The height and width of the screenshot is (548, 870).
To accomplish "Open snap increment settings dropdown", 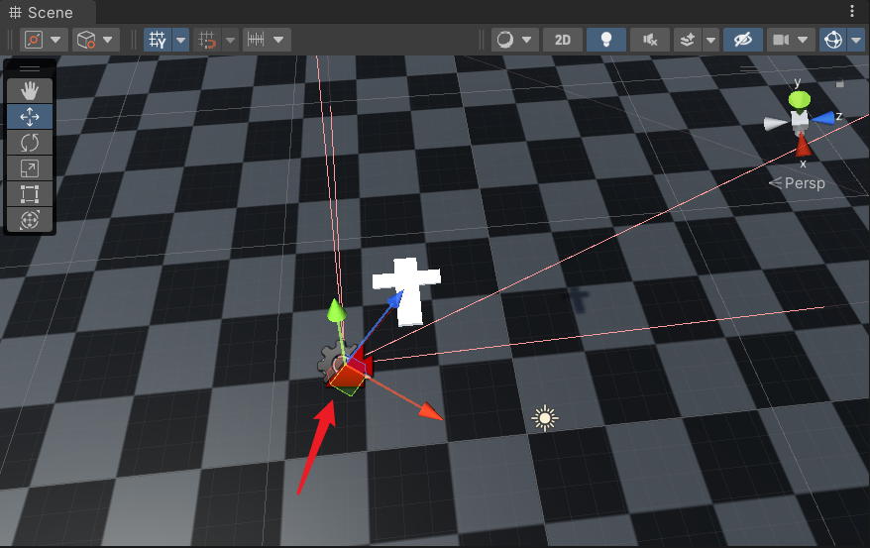I will pyautogui.click(x=278, y=40).
